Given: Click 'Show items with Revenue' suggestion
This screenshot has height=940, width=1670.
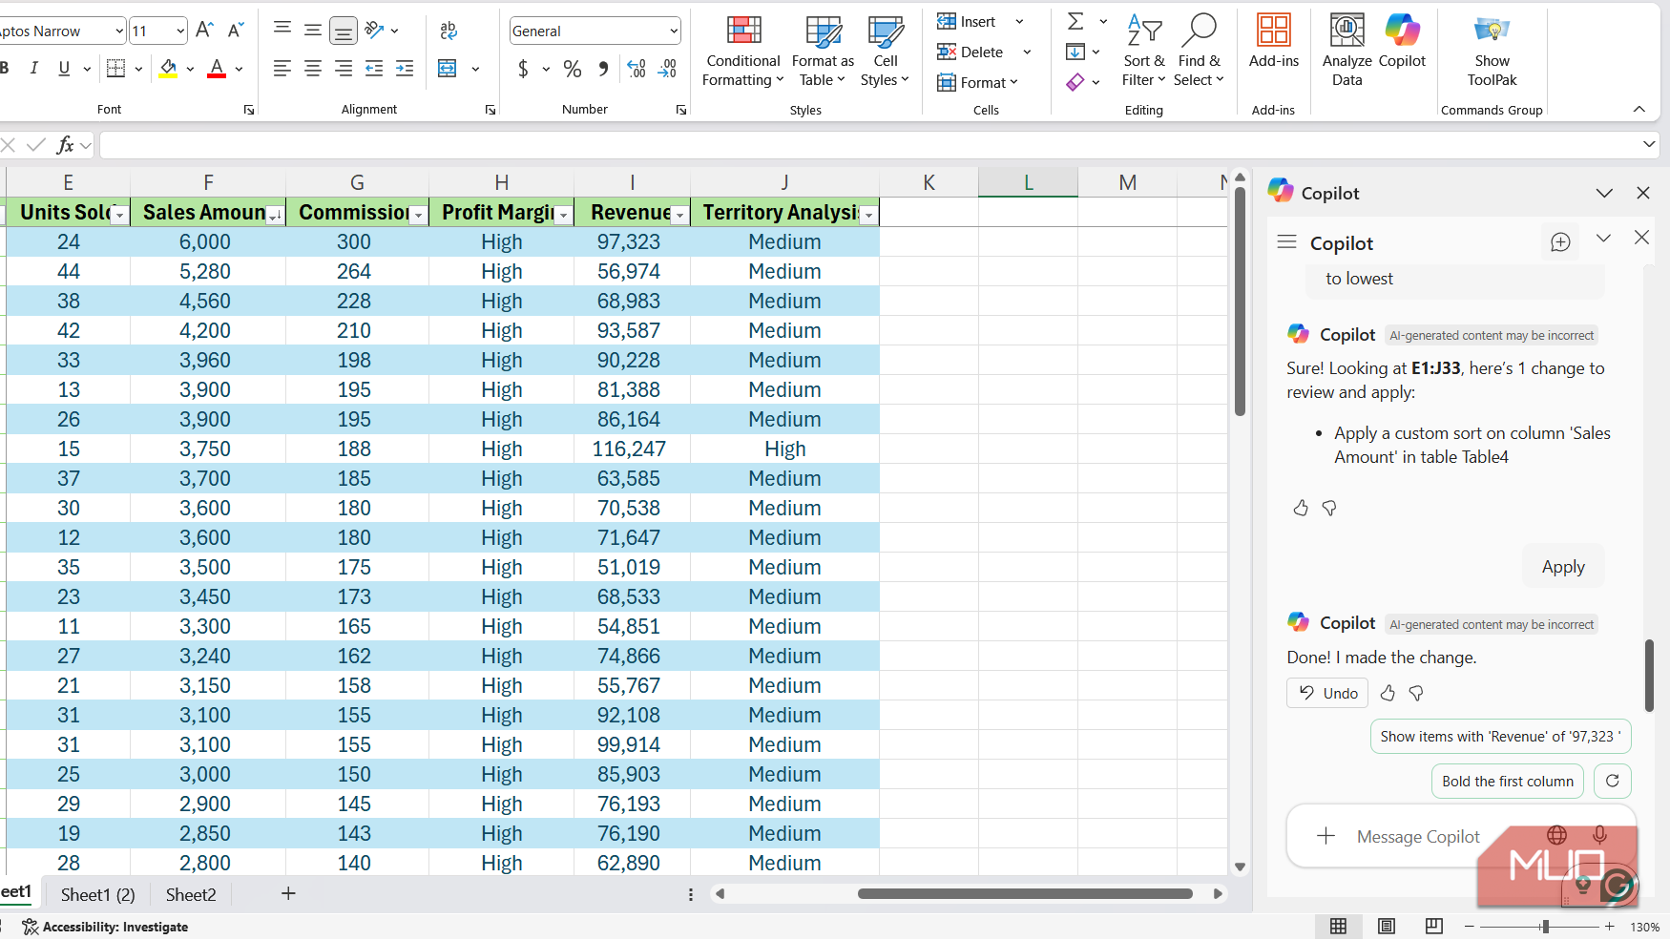Looking at the screenshot, I should pyautogui.click(x=1500, y=737).
